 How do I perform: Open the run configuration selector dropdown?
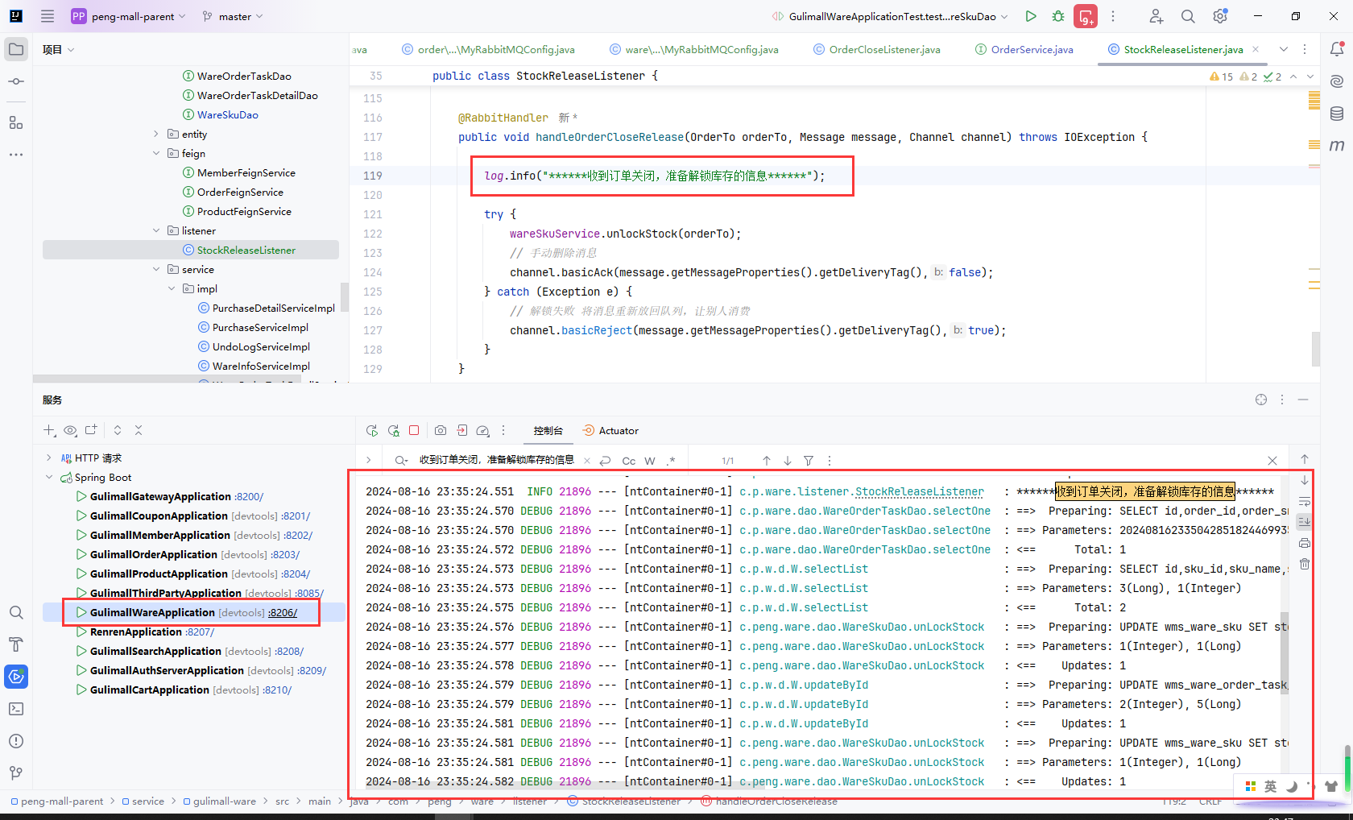pyautogui.click(x=890, y=16)
